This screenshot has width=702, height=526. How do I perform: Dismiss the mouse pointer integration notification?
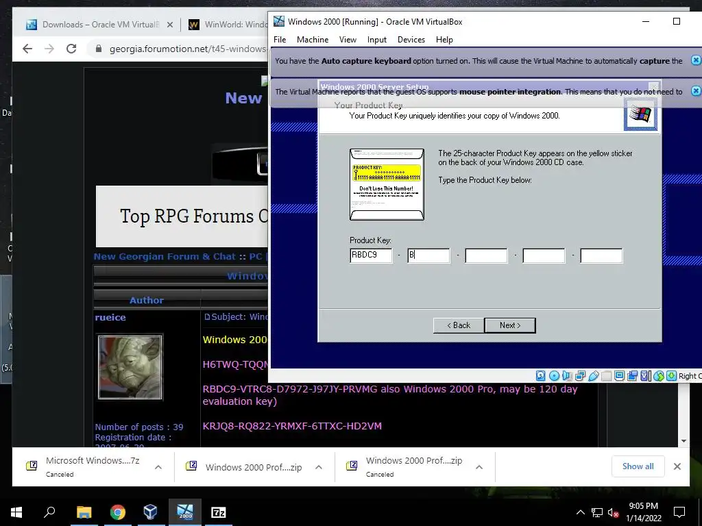click(696, 91)
